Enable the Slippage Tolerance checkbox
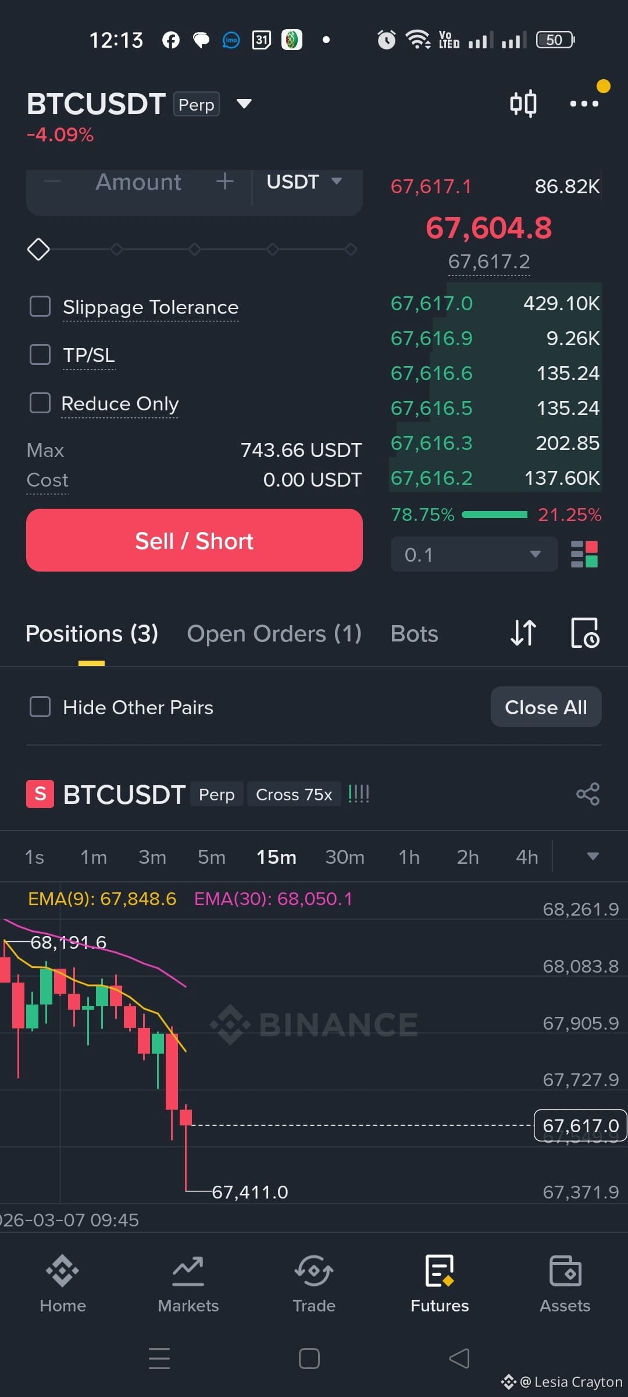The image size is (628, 1397). click(x=40, y=306)
